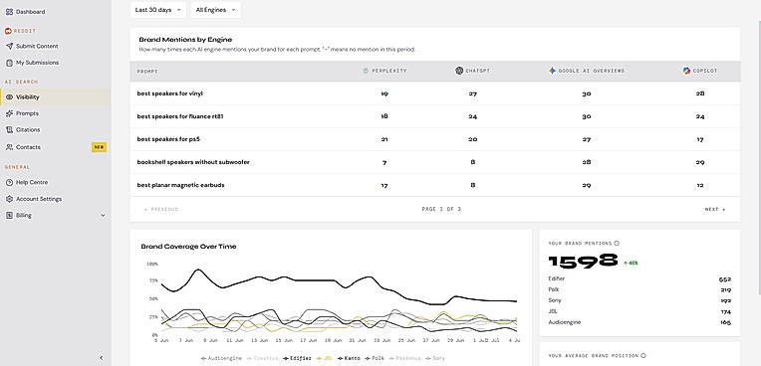
Task: Click the info icon beside Average Brand Position
Action: coord(643,356)
